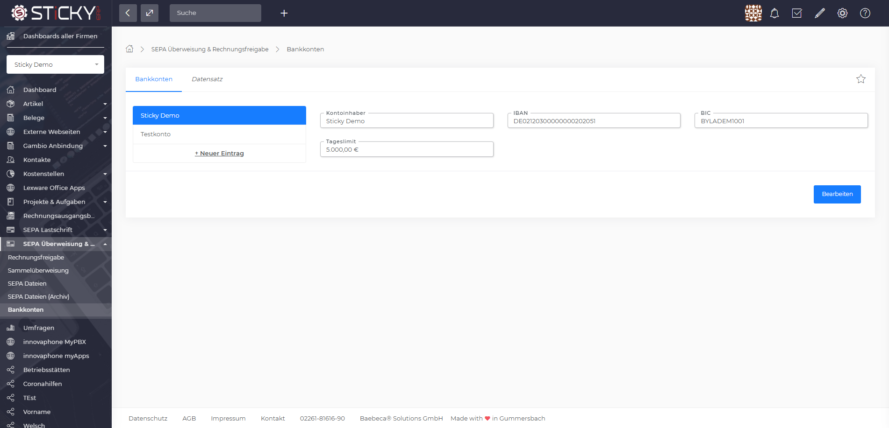
Task: Toggle fullscreen expand icon
Action: pos(150,13)
